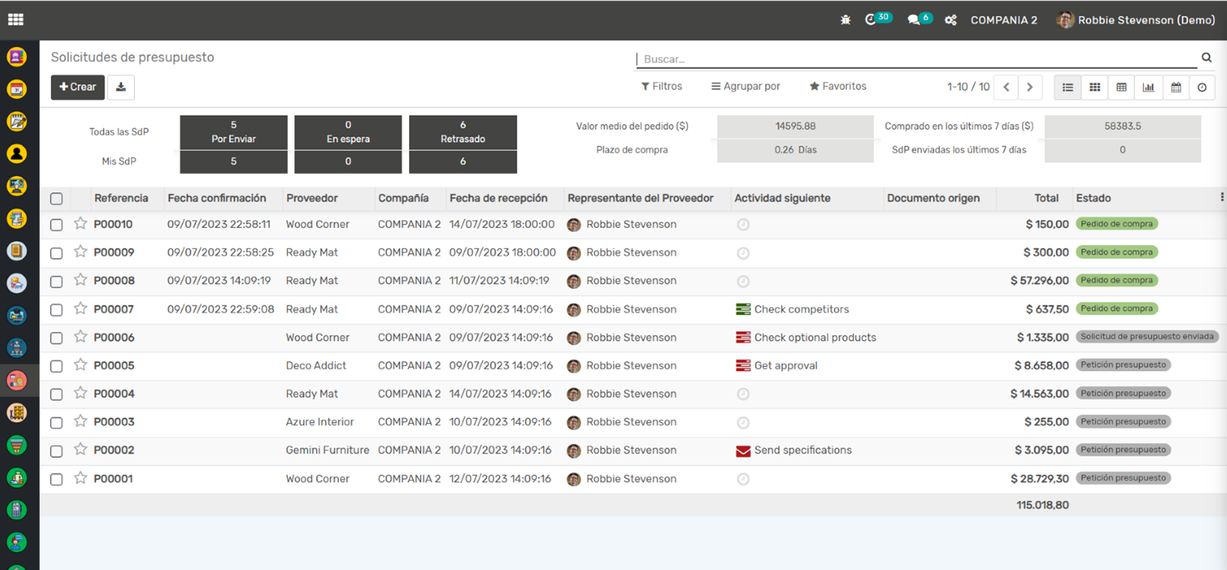Tick the checkbox for row P00007

[x=57, y=310]
